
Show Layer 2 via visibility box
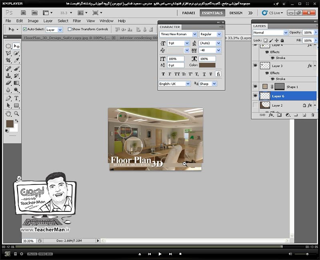tap(255, 105)
